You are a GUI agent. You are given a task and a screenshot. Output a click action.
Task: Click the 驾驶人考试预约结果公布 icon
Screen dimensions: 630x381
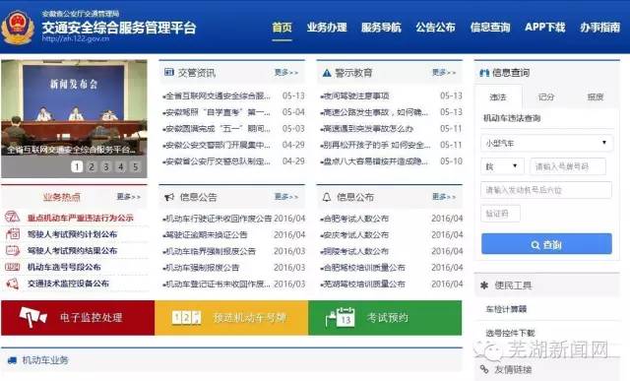click(12, 250)
